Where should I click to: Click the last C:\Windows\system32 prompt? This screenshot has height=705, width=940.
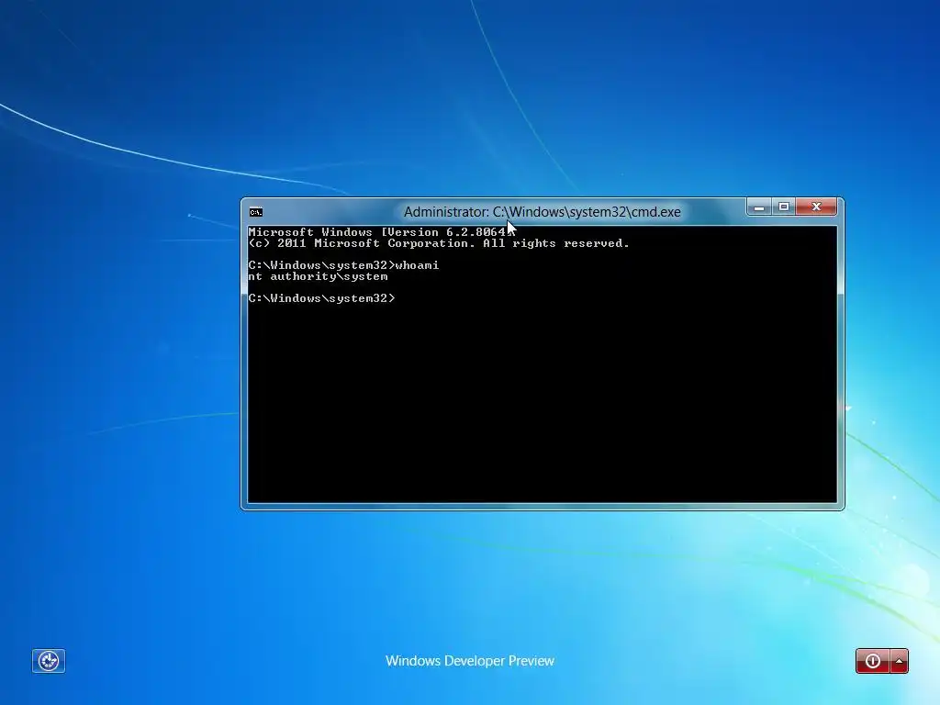click(x=322, y=298)
